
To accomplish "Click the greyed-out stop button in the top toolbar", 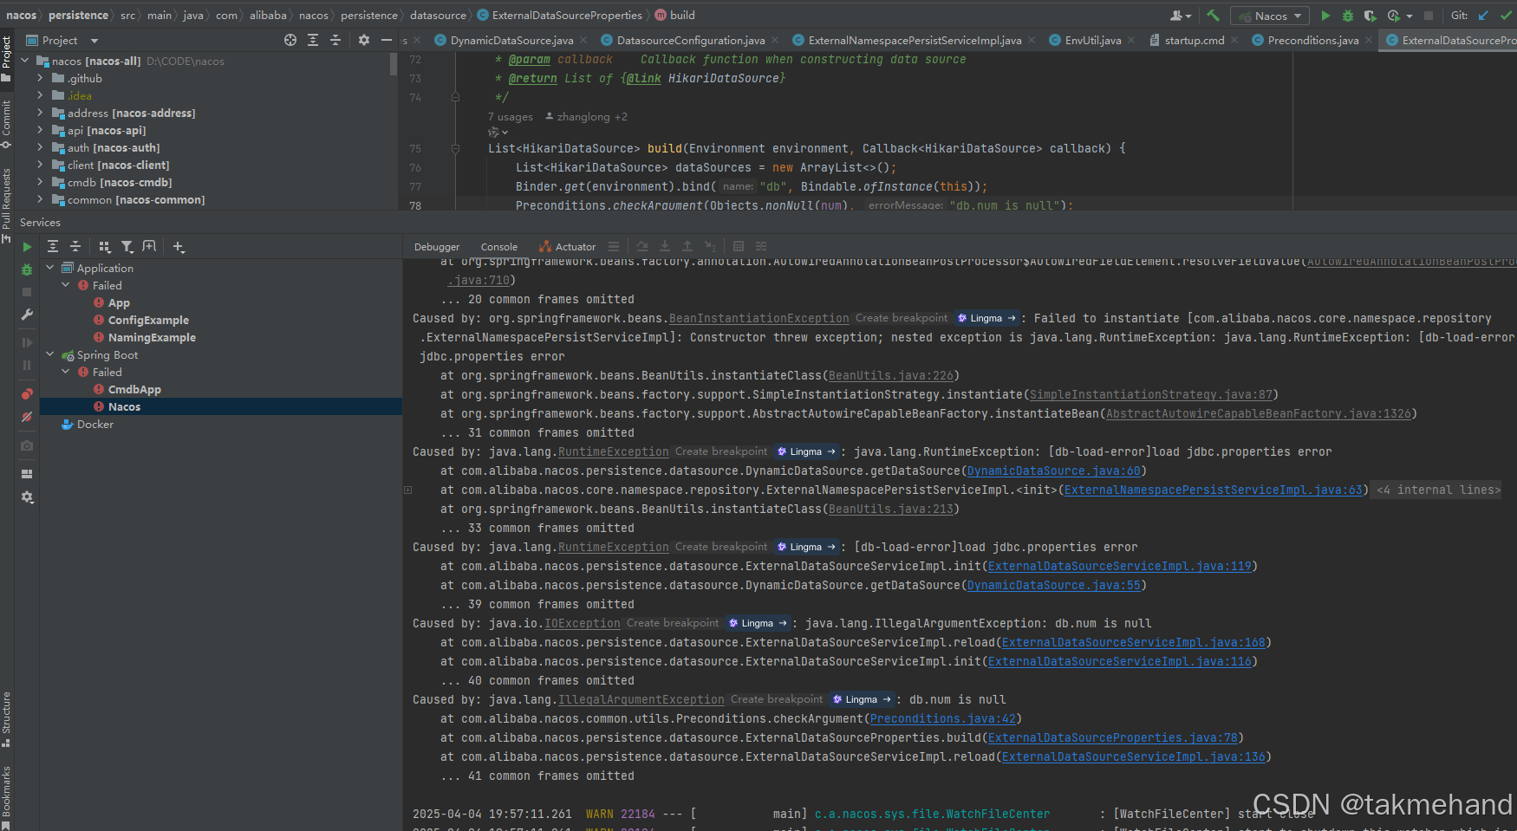I will [x=1429, y=16].
